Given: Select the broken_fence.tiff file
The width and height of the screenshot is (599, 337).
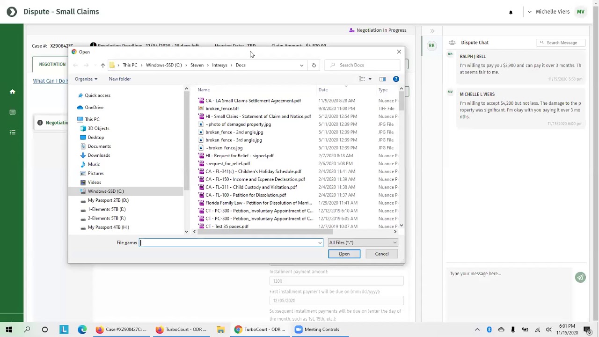Looking at the screenshot, I should click(x=222, y=109).
